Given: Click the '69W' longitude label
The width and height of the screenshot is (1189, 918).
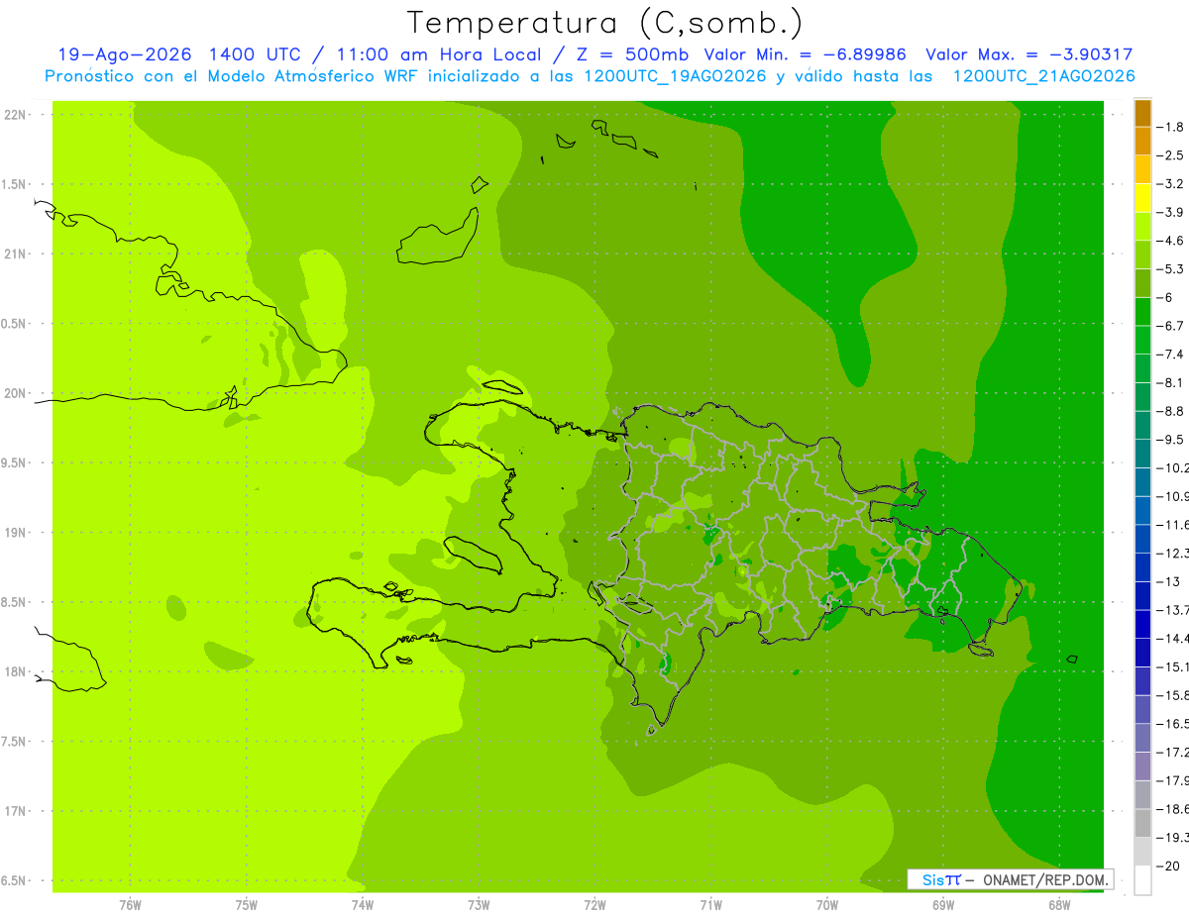Looking at the screenshot, I should 943,905.
